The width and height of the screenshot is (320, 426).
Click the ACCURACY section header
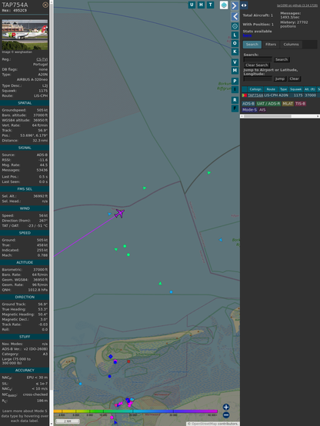(x=25, y=370)
